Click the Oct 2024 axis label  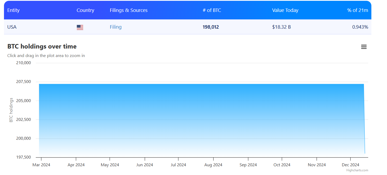click(282, 165)
